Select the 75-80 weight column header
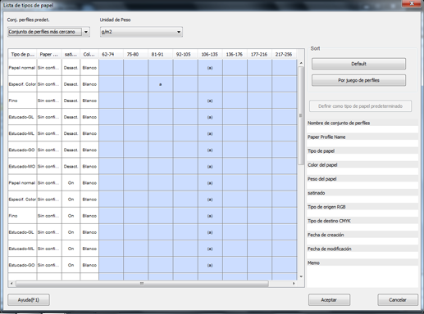 [x=135, y=55]
